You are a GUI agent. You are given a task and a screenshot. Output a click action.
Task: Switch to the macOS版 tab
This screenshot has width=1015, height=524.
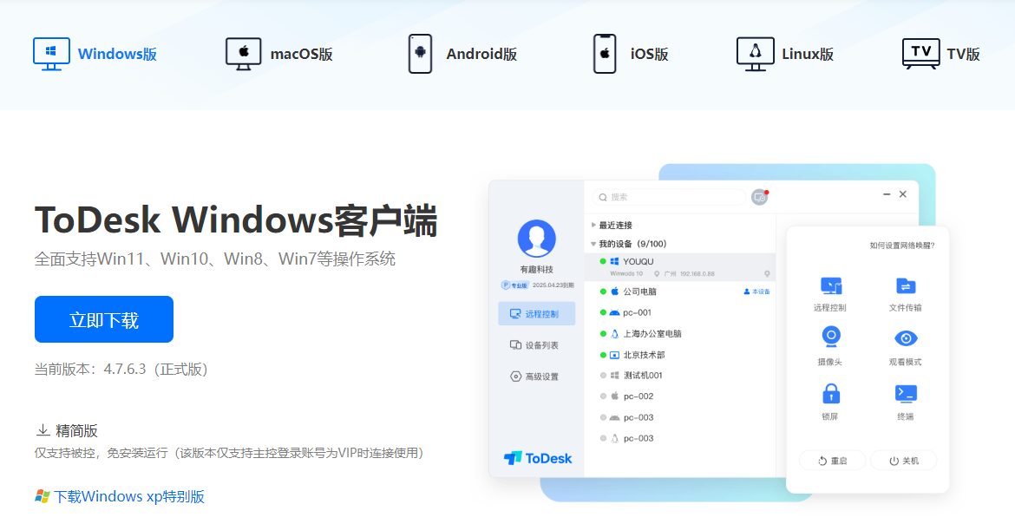(279, 54)
